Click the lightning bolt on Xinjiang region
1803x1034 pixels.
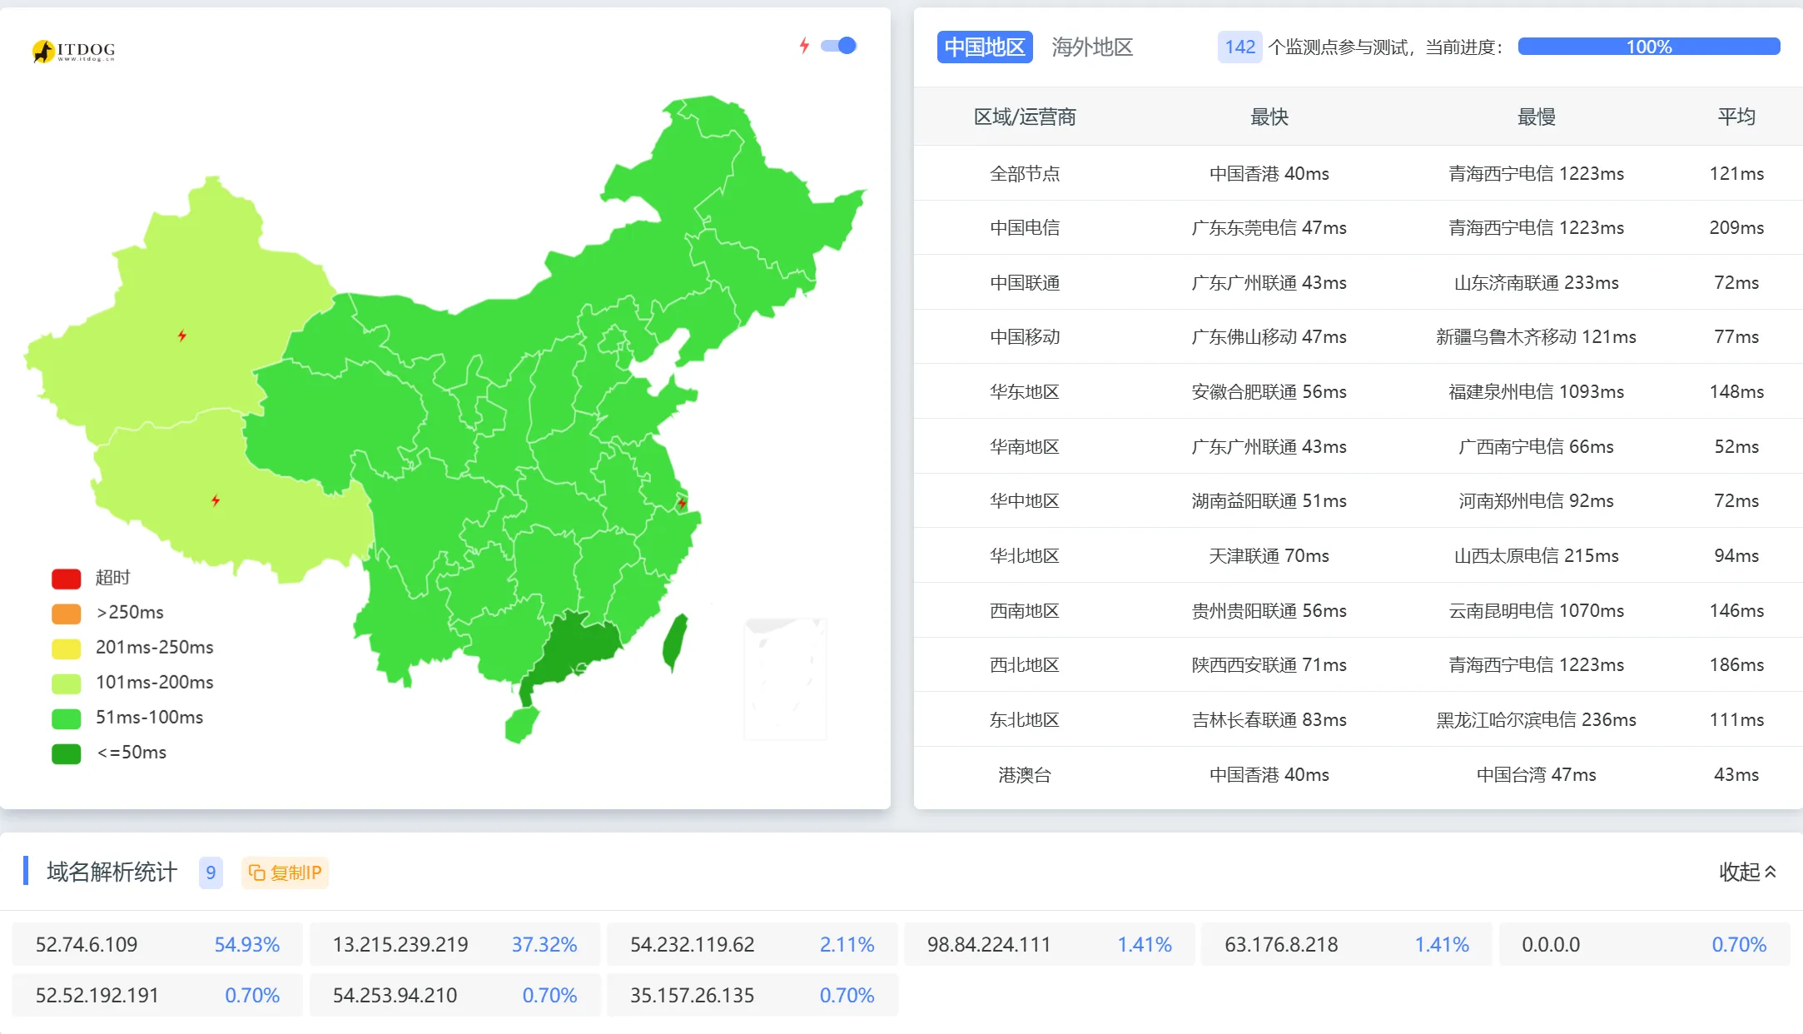[x=182, y=336]
